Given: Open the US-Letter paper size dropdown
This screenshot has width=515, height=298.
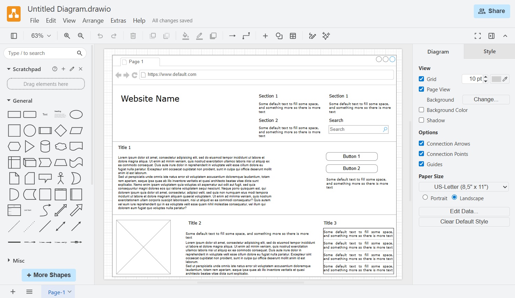Looking at the screenshot, I should [x=463, y=187].
